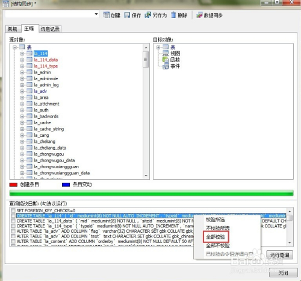
Task: Switch to the 压缩 tab
Action: click(29, 28)
